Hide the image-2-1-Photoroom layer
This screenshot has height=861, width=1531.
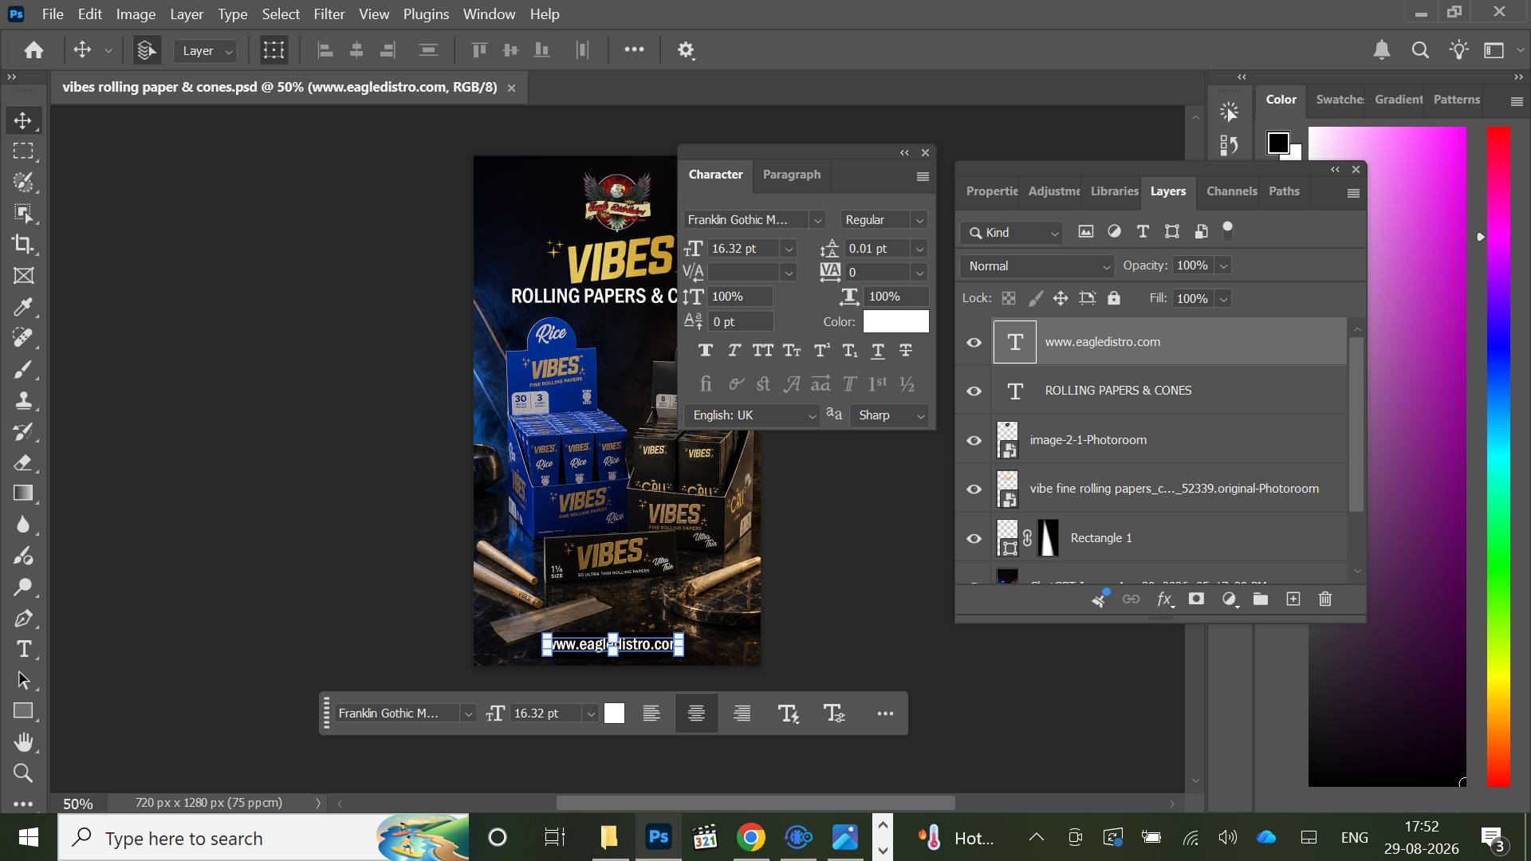click(974, 440)
